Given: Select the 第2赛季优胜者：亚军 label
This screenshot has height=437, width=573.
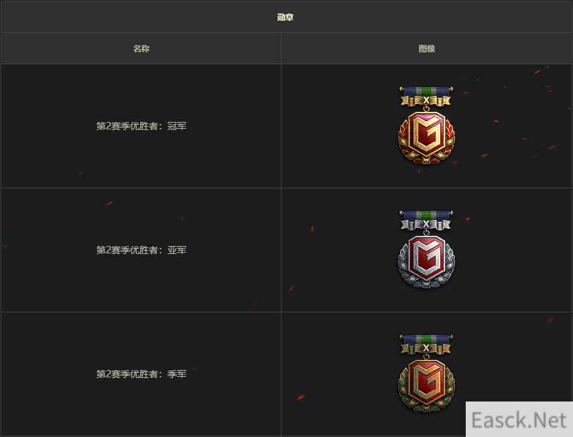Looking at the screenshot, I should point(141,250).
